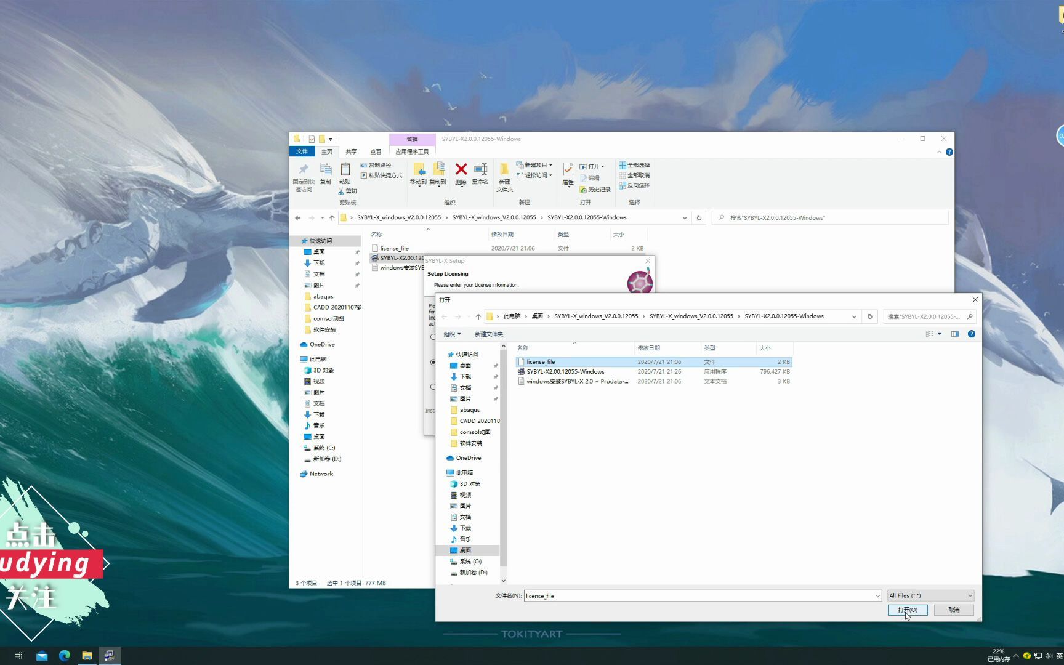Image resolution: width=1064 pixels, height=665 pixels.
Task: Expand the 组织 (Organize) menu in Open dialog
Action: click(452, 334)
